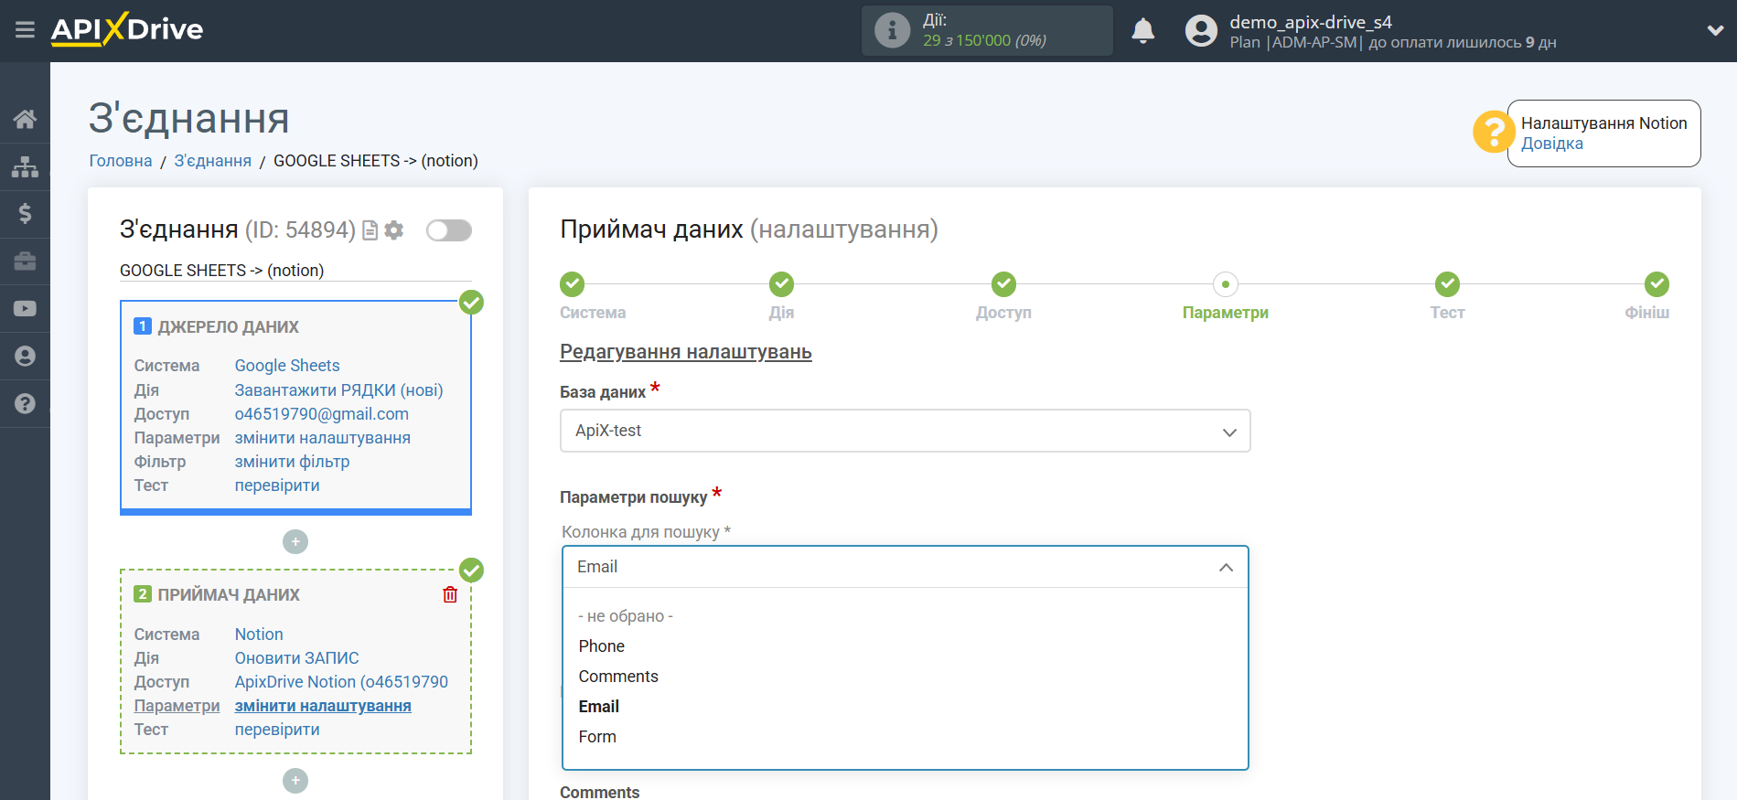
Task: Click the ApiX-Drive logo
Action: [x=127, y=29]
